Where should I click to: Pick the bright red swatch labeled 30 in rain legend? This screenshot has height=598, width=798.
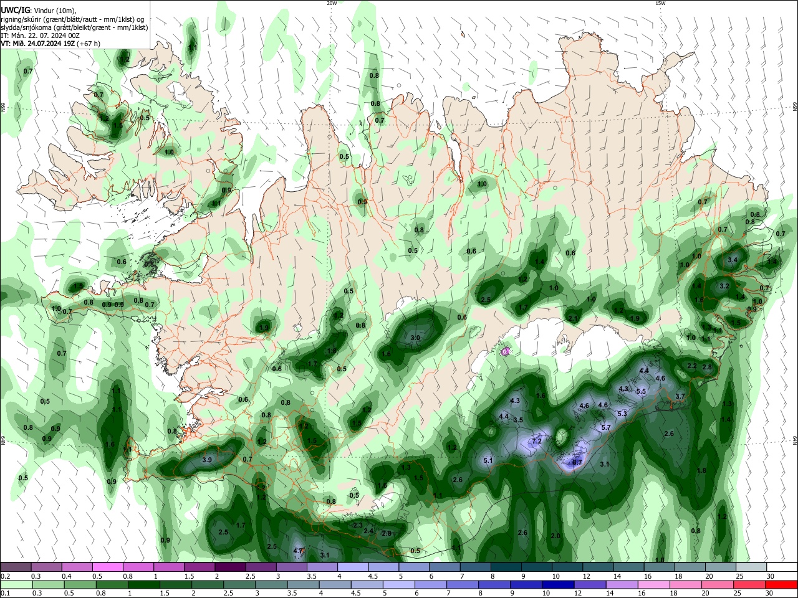[781, 584]
